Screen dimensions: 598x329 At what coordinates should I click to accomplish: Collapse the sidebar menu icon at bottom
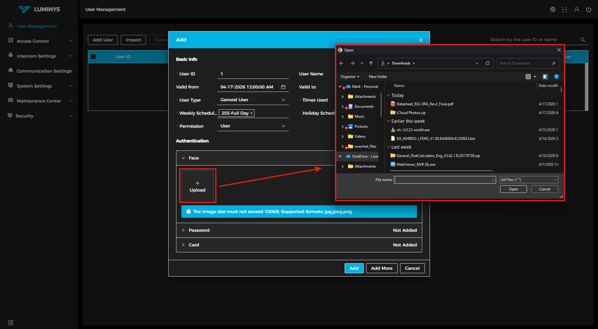pos(11,323)
